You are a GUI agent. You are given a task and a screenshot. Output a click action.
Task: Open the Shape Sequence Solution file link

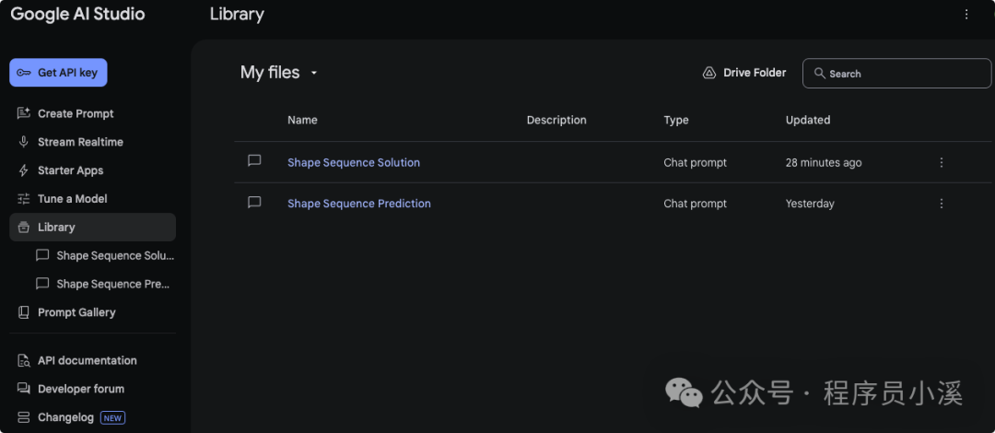pyautogui.click(x=354, y=162)
